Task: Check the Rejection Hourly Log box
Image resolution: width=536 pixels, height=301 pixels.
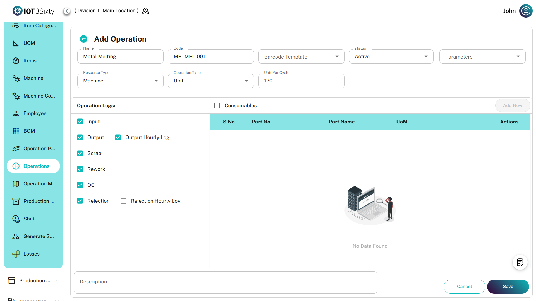Action: [x=123, y=201]
